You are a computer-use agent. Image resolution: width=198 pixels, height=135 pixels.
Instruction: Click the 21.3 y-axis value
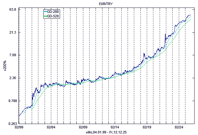13,33
